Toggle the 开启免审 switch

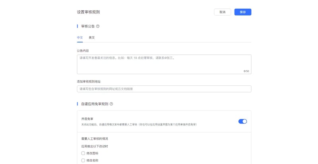coord(242,121)
